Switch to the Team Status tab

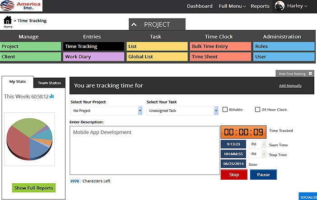point(49,83)
